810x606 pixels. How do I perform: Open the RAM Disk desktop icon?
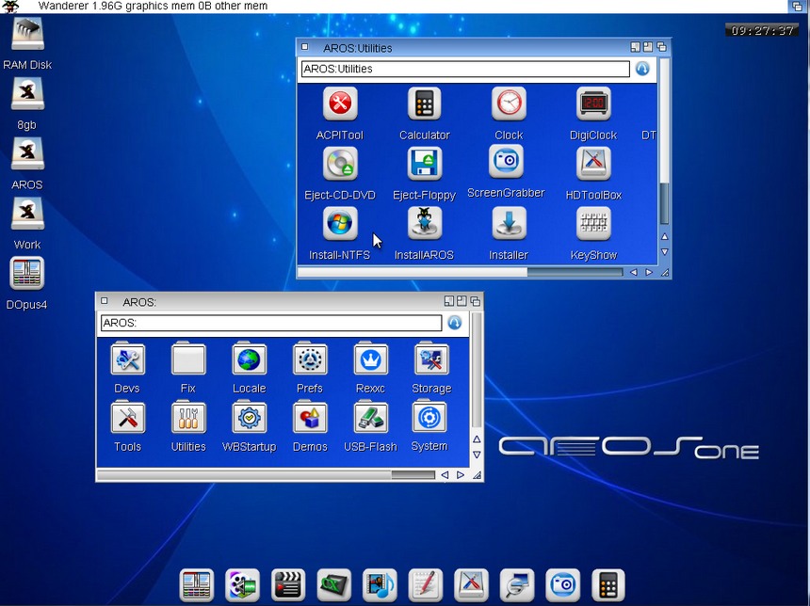(27, 36)
